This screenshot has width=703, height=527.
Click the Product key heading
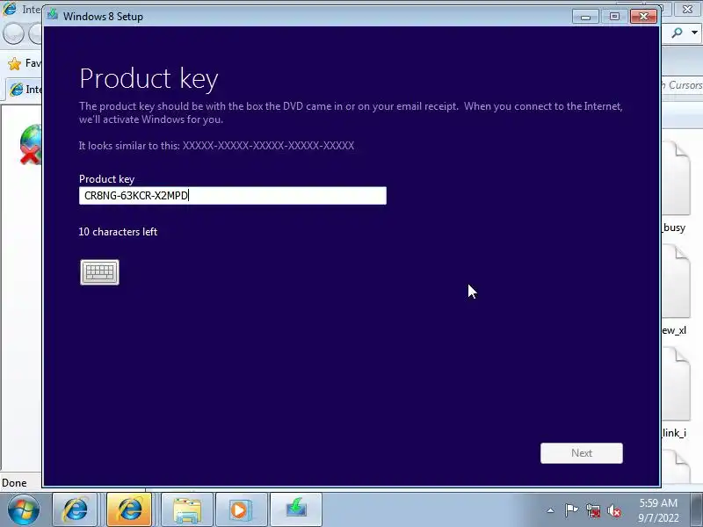[x=149, y=79]
